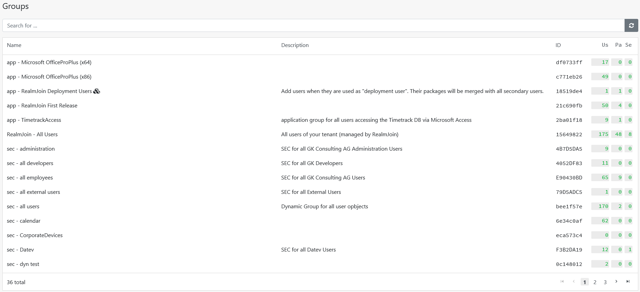Click the '36 total' count label
This screenshot has width=640, height=292.
click(16, 282)
